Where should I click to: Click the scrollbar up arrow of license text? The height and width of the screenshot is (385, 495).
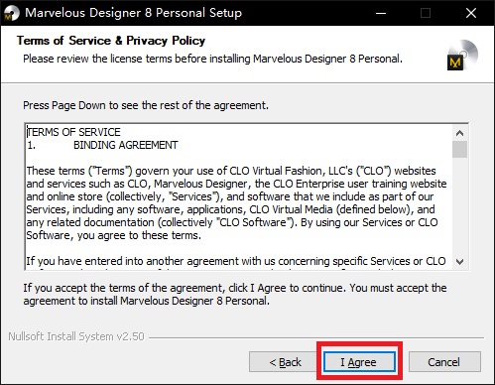point(459,133)
